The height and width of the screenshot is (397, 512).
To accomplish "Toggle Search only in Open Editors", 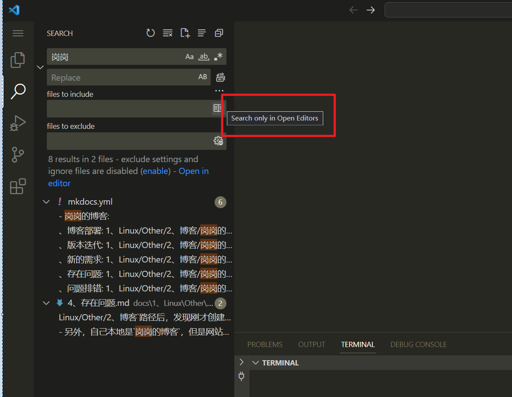I will [217, 108].
